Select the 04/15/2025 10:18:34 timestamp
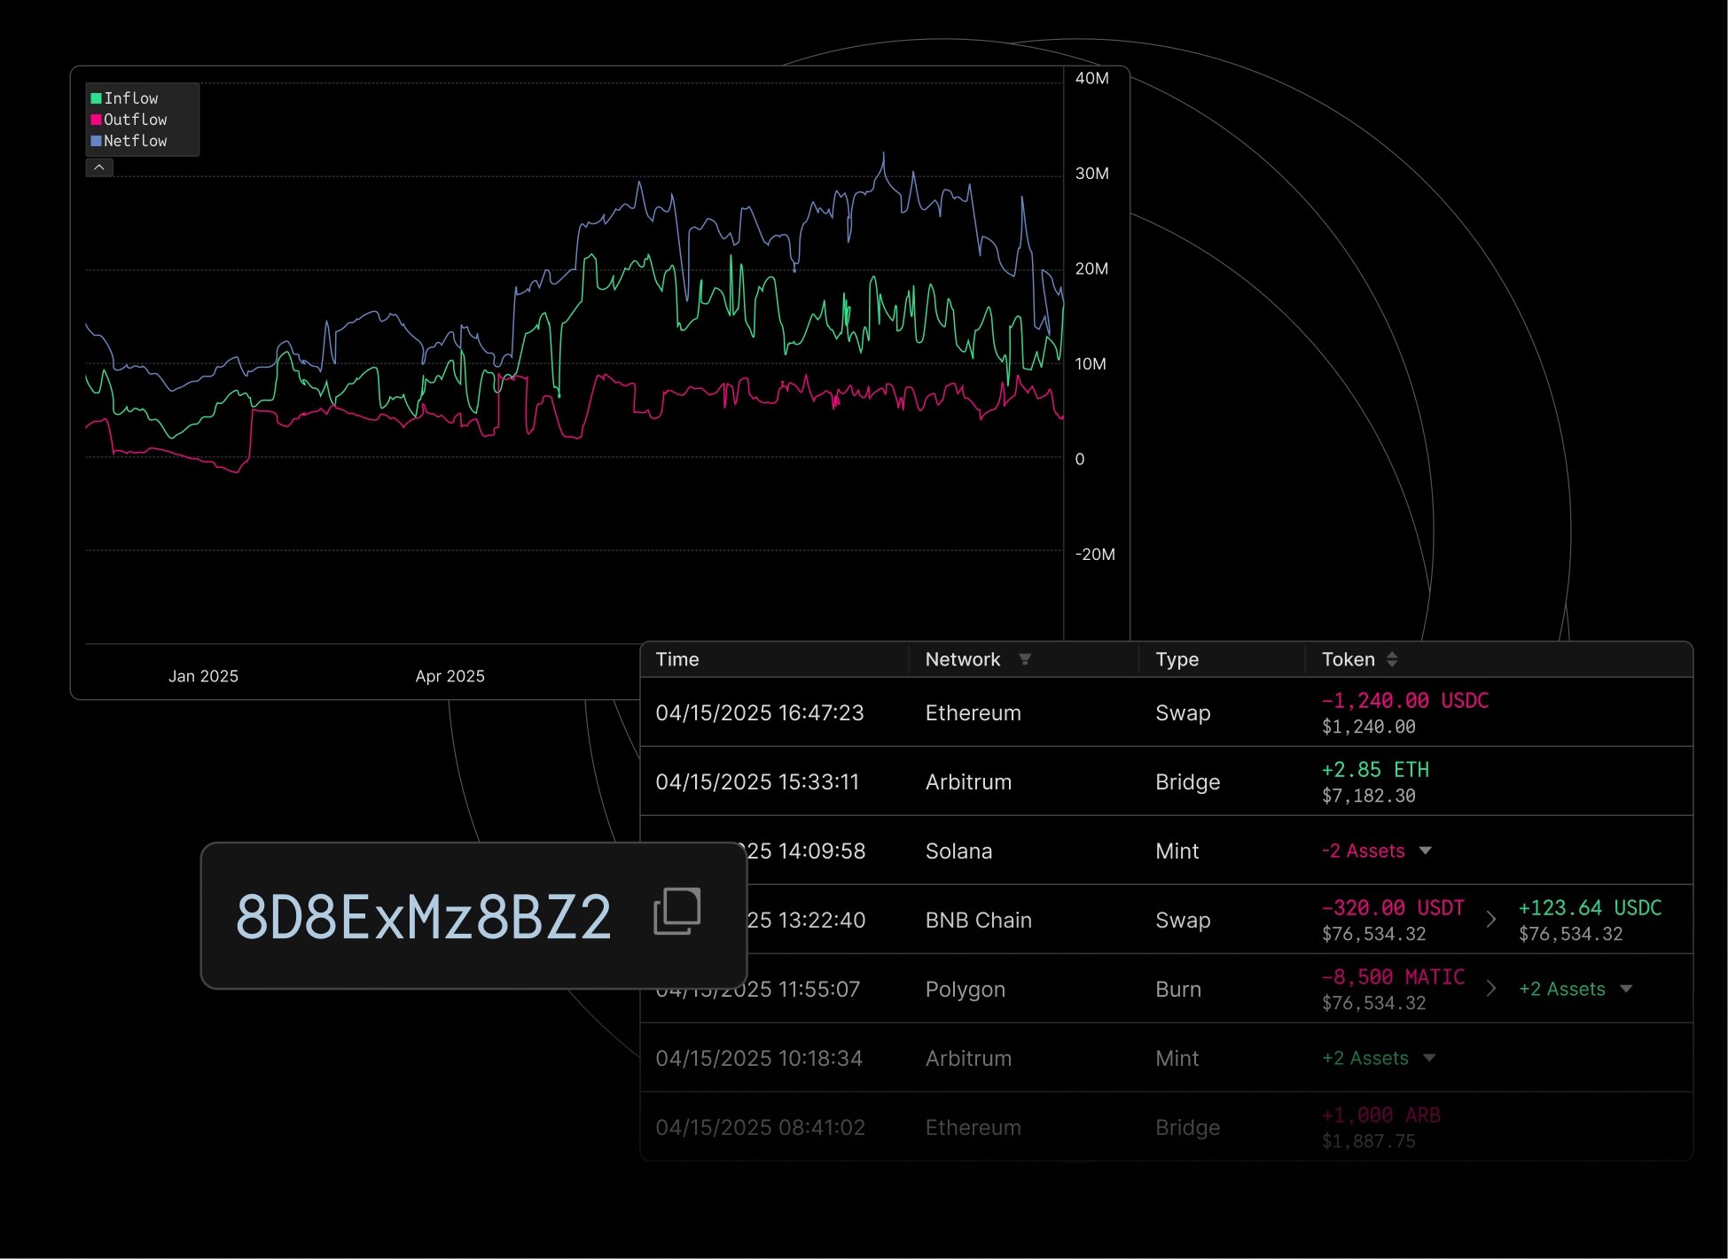 759,1059
